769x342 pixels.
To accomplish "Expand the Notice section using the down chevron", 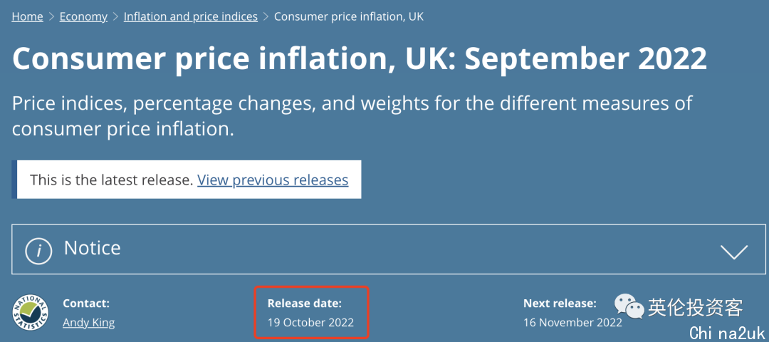I will [734, 252].
